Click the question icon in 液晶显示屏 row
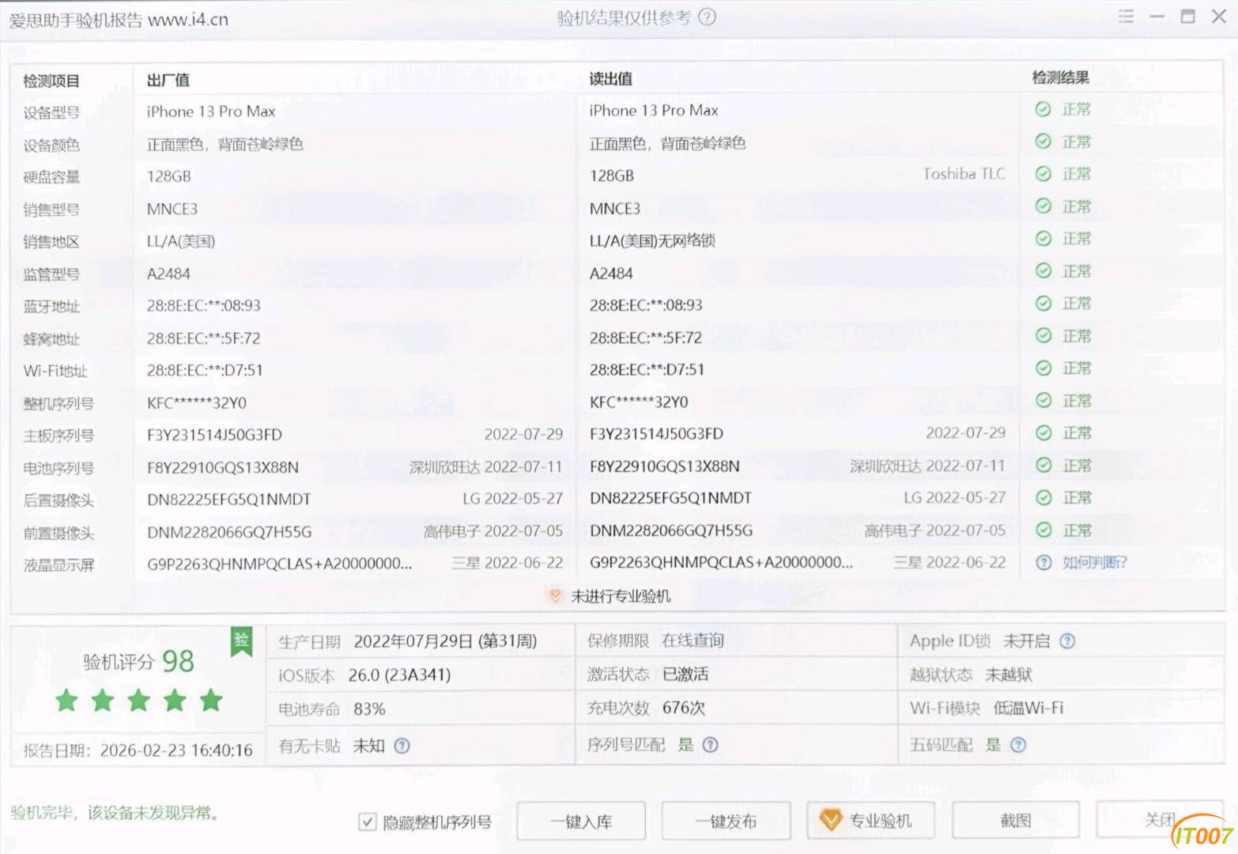1238x854 pixels. tap(1044, 562)
